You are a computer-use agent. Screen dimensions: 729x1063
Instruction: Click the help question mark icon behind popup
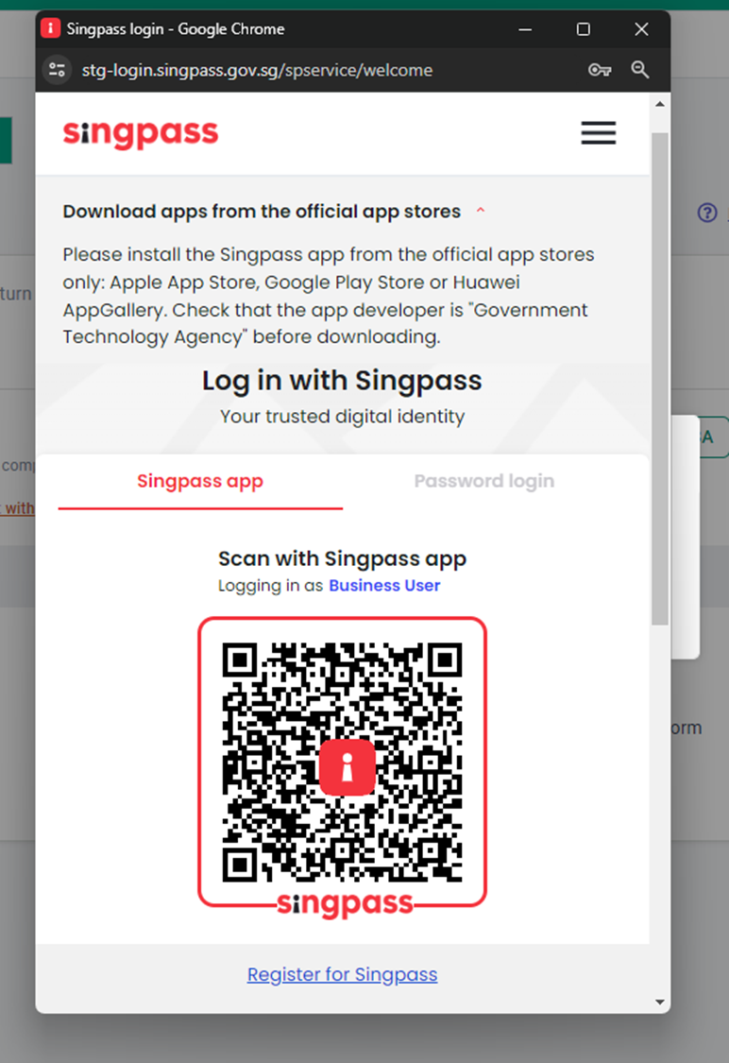coord(707,213)
